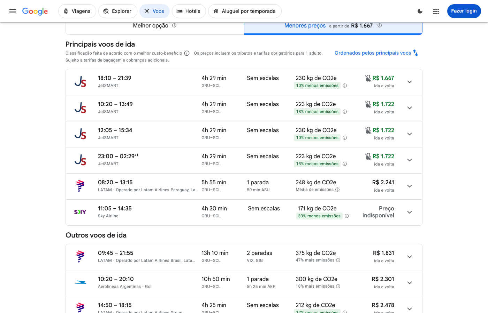Click no-baggage icon on 23:00 flight
The width and height of the screenshot is (488, 313).
[368, 156]
